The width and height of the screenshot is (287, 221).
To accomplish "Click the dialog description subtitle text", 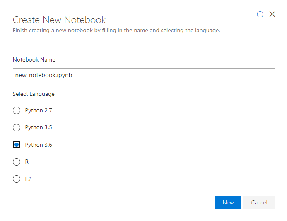I will point(116,31).
